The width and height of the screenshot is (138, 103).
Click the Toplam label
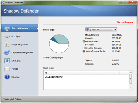(89, 60)
